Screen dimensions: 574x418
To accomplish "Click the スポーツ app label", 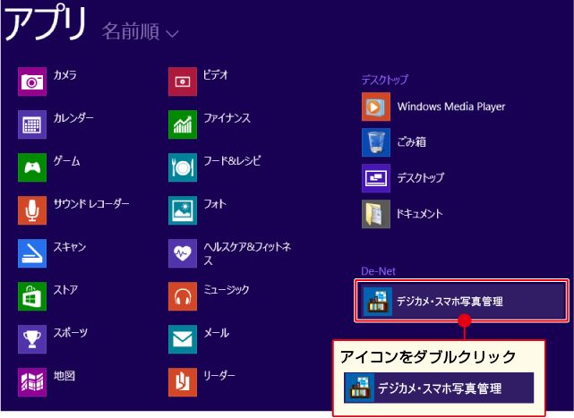I will click(x=71, y=333).
